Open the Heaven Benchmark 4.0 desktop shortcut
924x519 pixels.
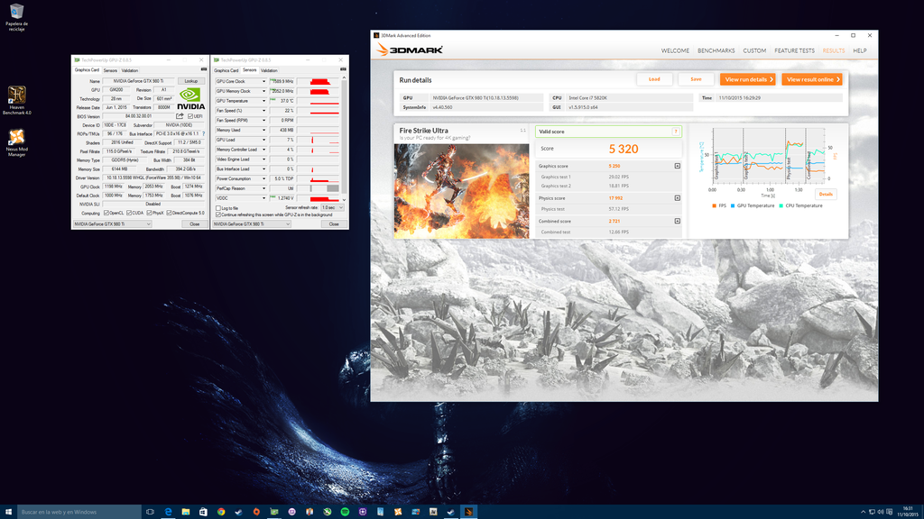click(16, 100)
